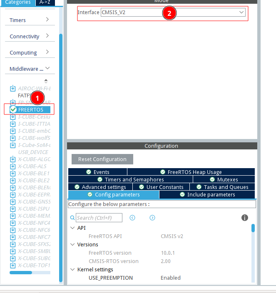Click the green check icon beside FREERTOS
276x293 pixels.
point(13,109)
